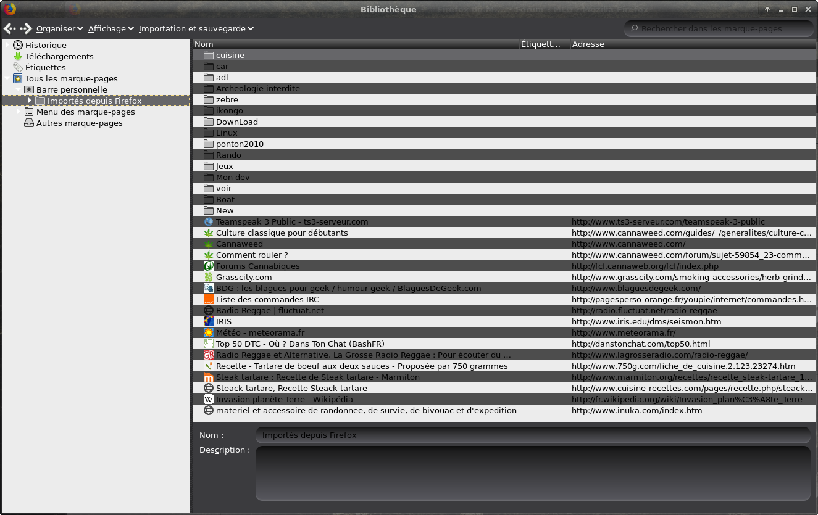Viewport: 818px width, 515px height.
Task: Sort by the Nom column header
Action: (356, 44)
